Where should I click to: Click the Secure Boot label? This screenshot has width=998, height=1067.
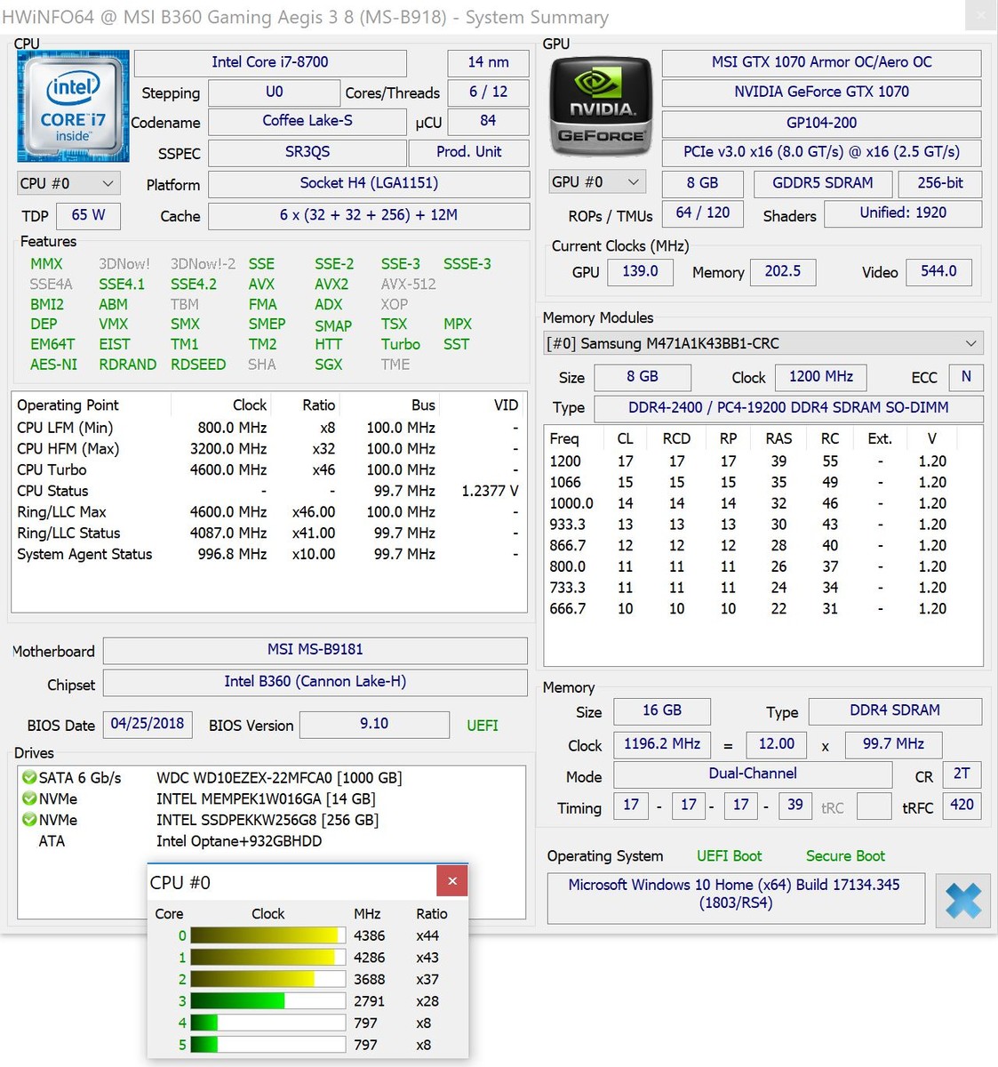pos(845,856)
